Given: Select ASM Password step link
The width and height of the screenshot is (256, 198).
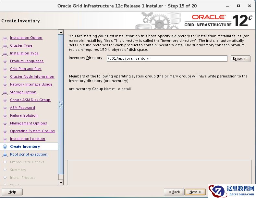Looking at the screenshot, I should 22,108.
